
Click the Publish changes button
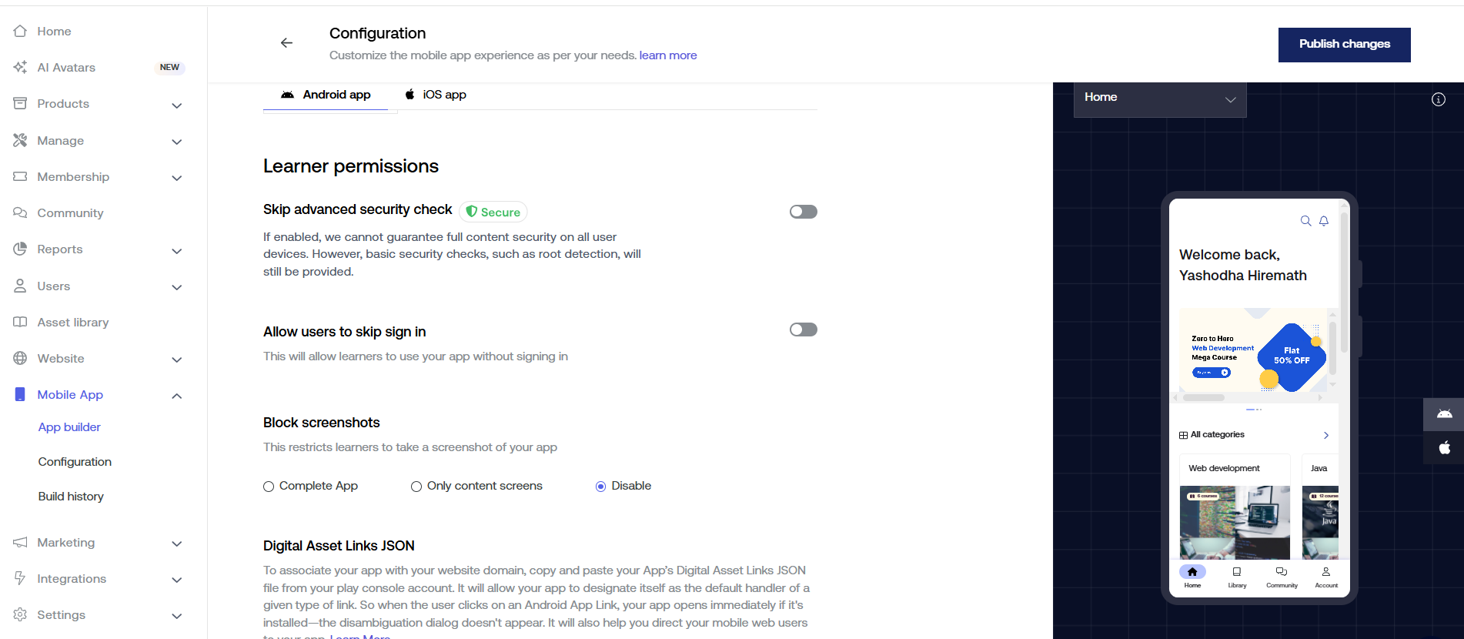pyautogui.click(x=1344, y=45)
